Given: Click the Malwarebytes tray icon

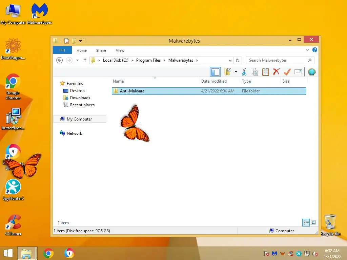Looking at the screenshot, I should coord(274,254).
